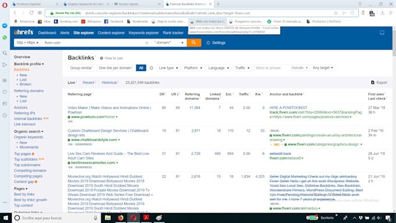Image resolution: width=396 pixels, height=223 pixels.
Task: Open Content explorer menu
Action: click(x=111, y=33)
